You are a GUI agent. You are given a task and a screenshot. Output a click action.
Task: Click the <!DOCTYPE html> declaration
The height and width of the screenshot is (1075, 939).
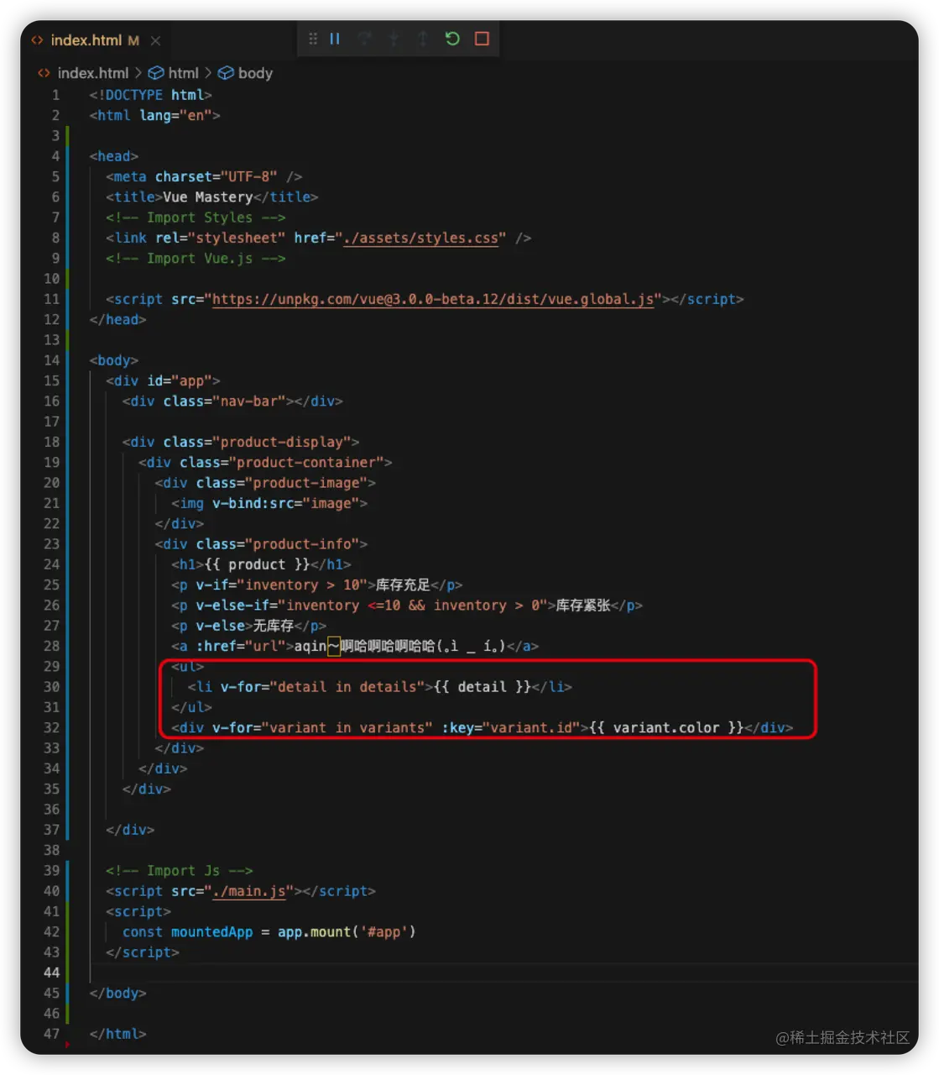coord(150,95)
